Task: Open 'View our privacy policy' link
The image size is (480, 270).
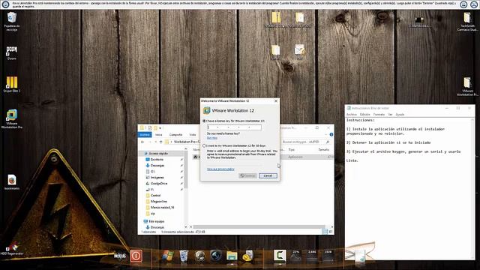Action: coord(220,169)
